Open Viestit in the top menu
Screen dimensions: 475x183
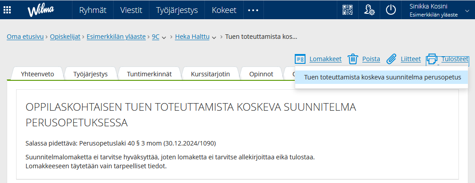[x=131, y=10]
